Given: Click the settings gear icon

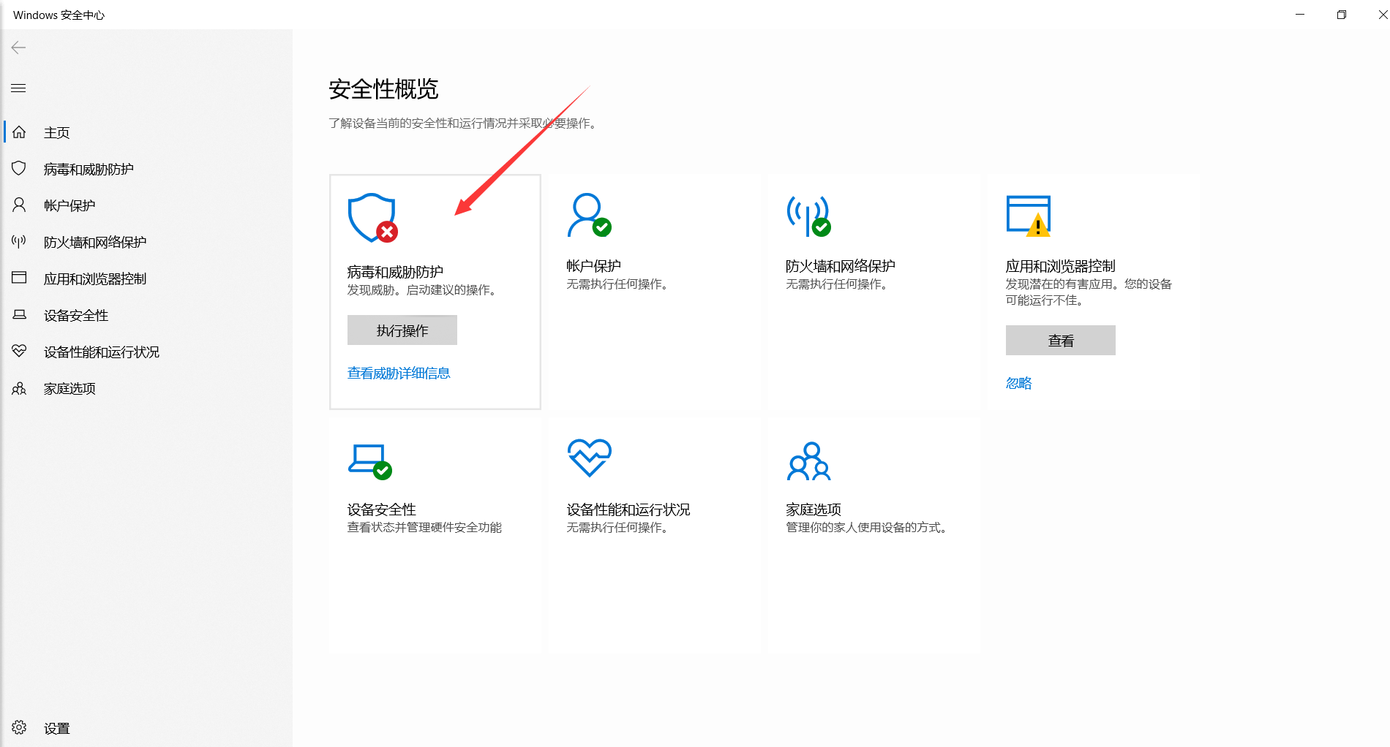Looking at the screenshot, I should point(19,727).
